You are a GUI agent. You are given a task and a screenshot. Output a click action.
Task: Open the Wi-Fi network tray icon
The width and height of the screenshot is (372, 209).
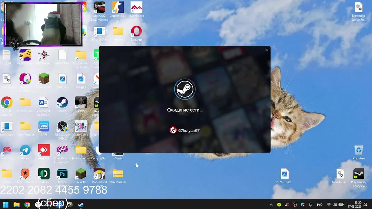329,205
